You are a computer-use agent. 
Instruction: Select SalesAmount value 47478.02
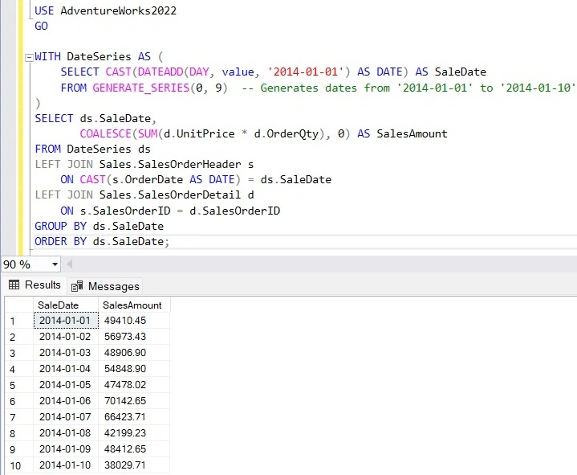[x=134, y=385]
